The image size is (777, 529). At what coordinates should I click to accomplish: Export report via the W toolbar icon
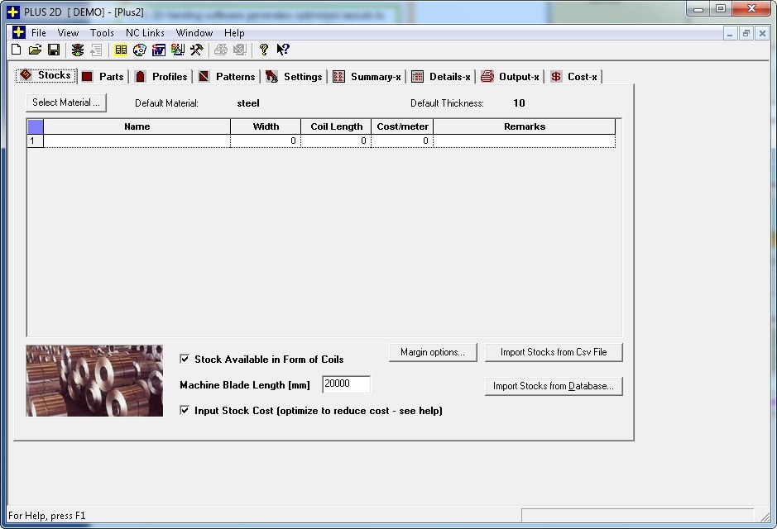(159, 50)
